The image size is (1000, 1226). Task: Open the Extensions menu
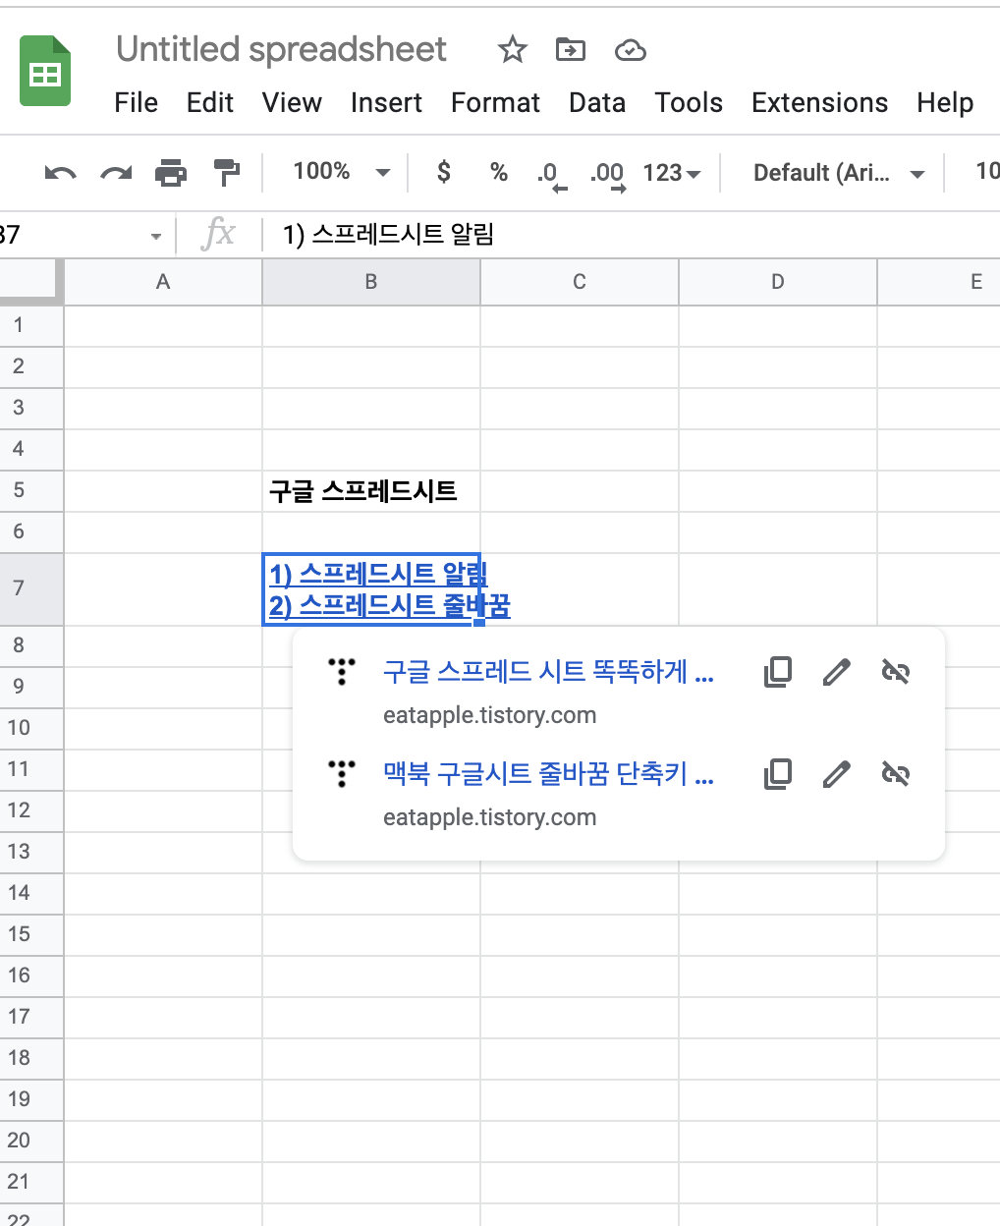(x=819, y=102)
